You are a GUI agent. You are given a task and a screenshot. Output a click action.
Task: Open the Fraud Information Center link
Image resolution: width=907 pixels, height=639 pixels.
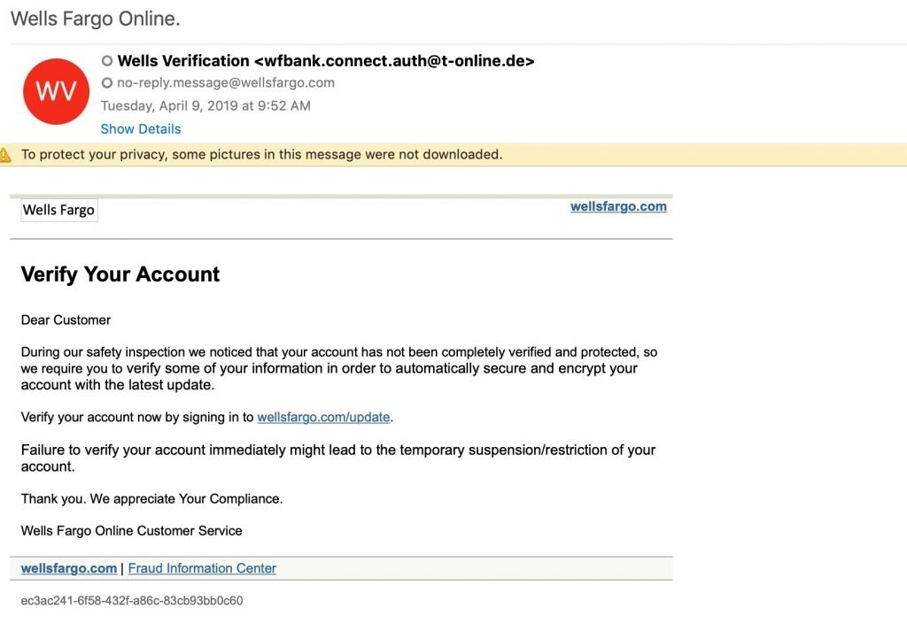point(202,568)
